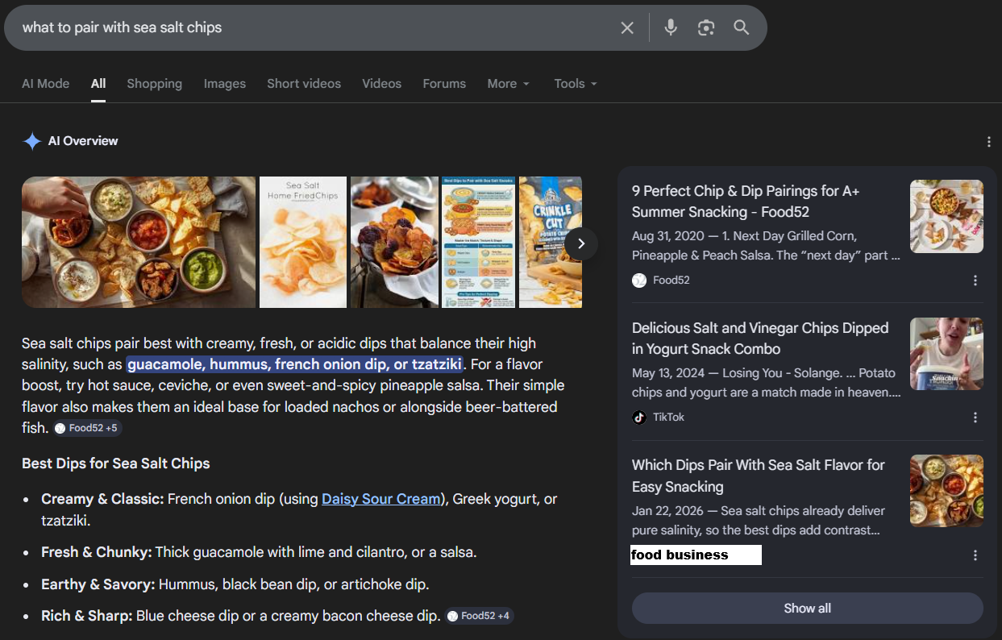Switch to the AI Mode tab
This screenshot has height=640, width=1002.
(45, 84)
